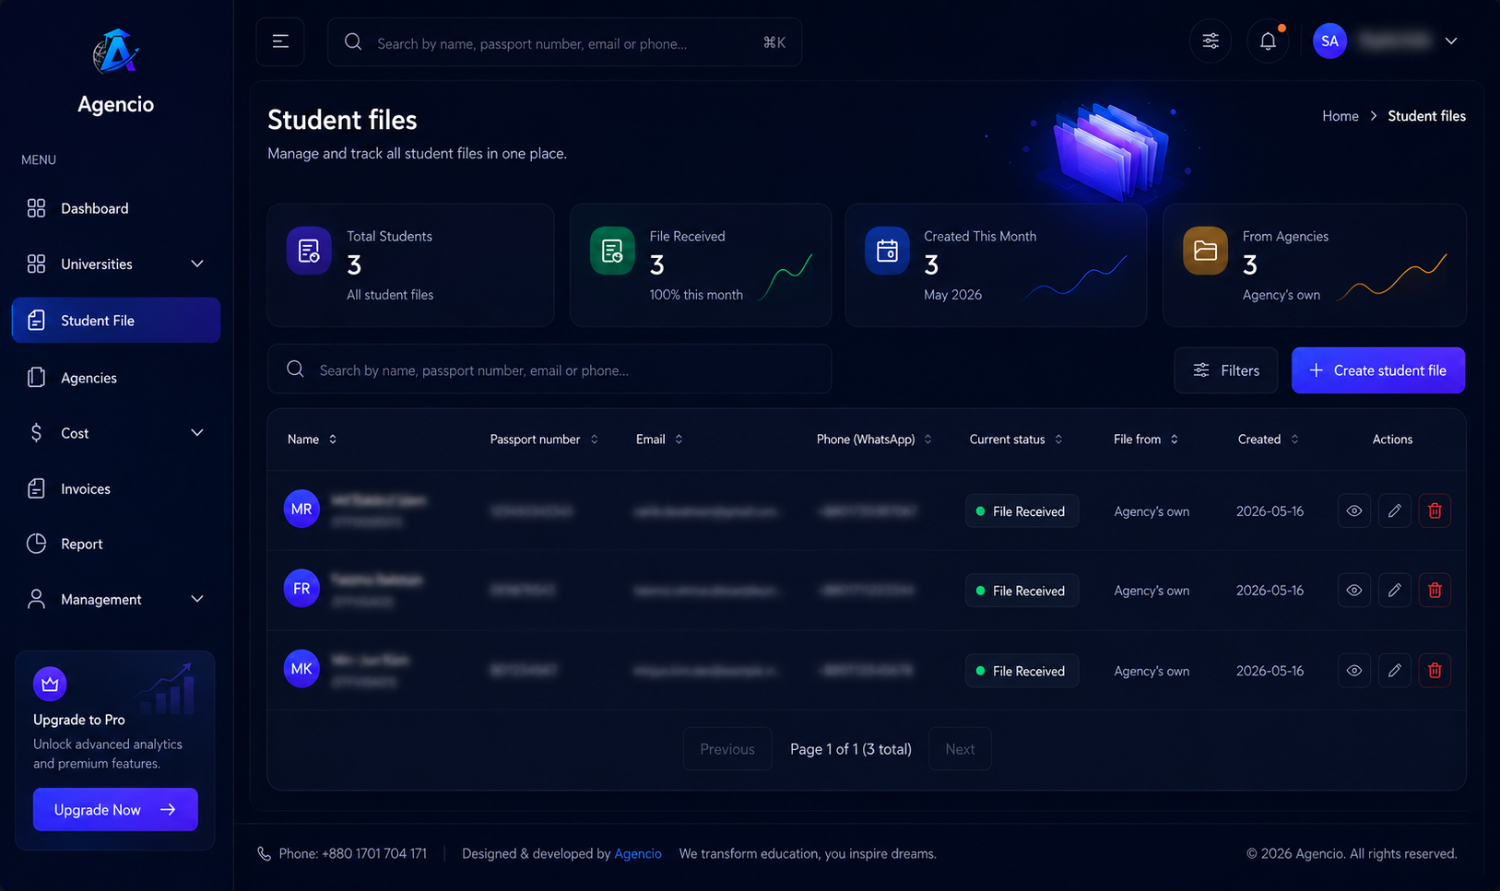This screenshot has height=891, width=1500.
Task: Click the MK avatar circle
Action: [x=301, y=669]
